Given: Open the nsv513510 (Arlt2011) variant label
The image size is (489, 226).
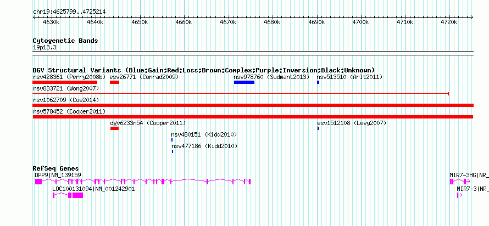Looking at the screenshot, I should [349, 77].
